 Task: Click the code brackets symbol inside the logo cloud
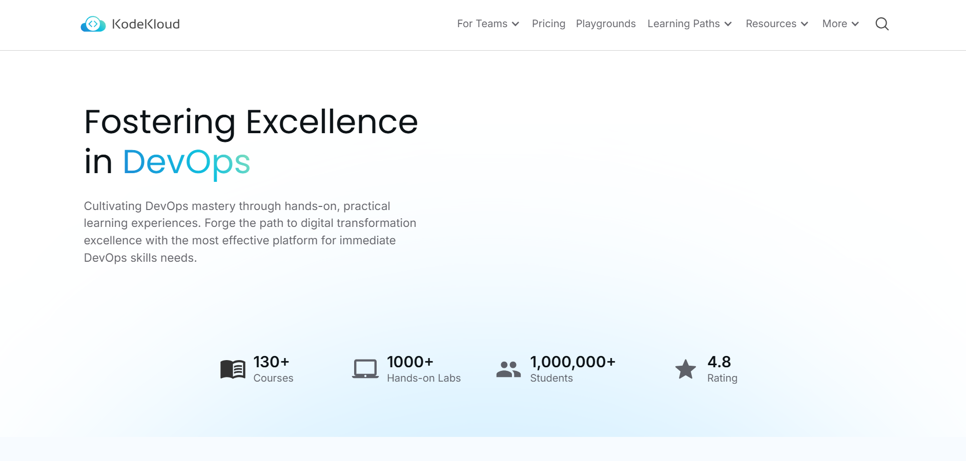pos(93,24)
